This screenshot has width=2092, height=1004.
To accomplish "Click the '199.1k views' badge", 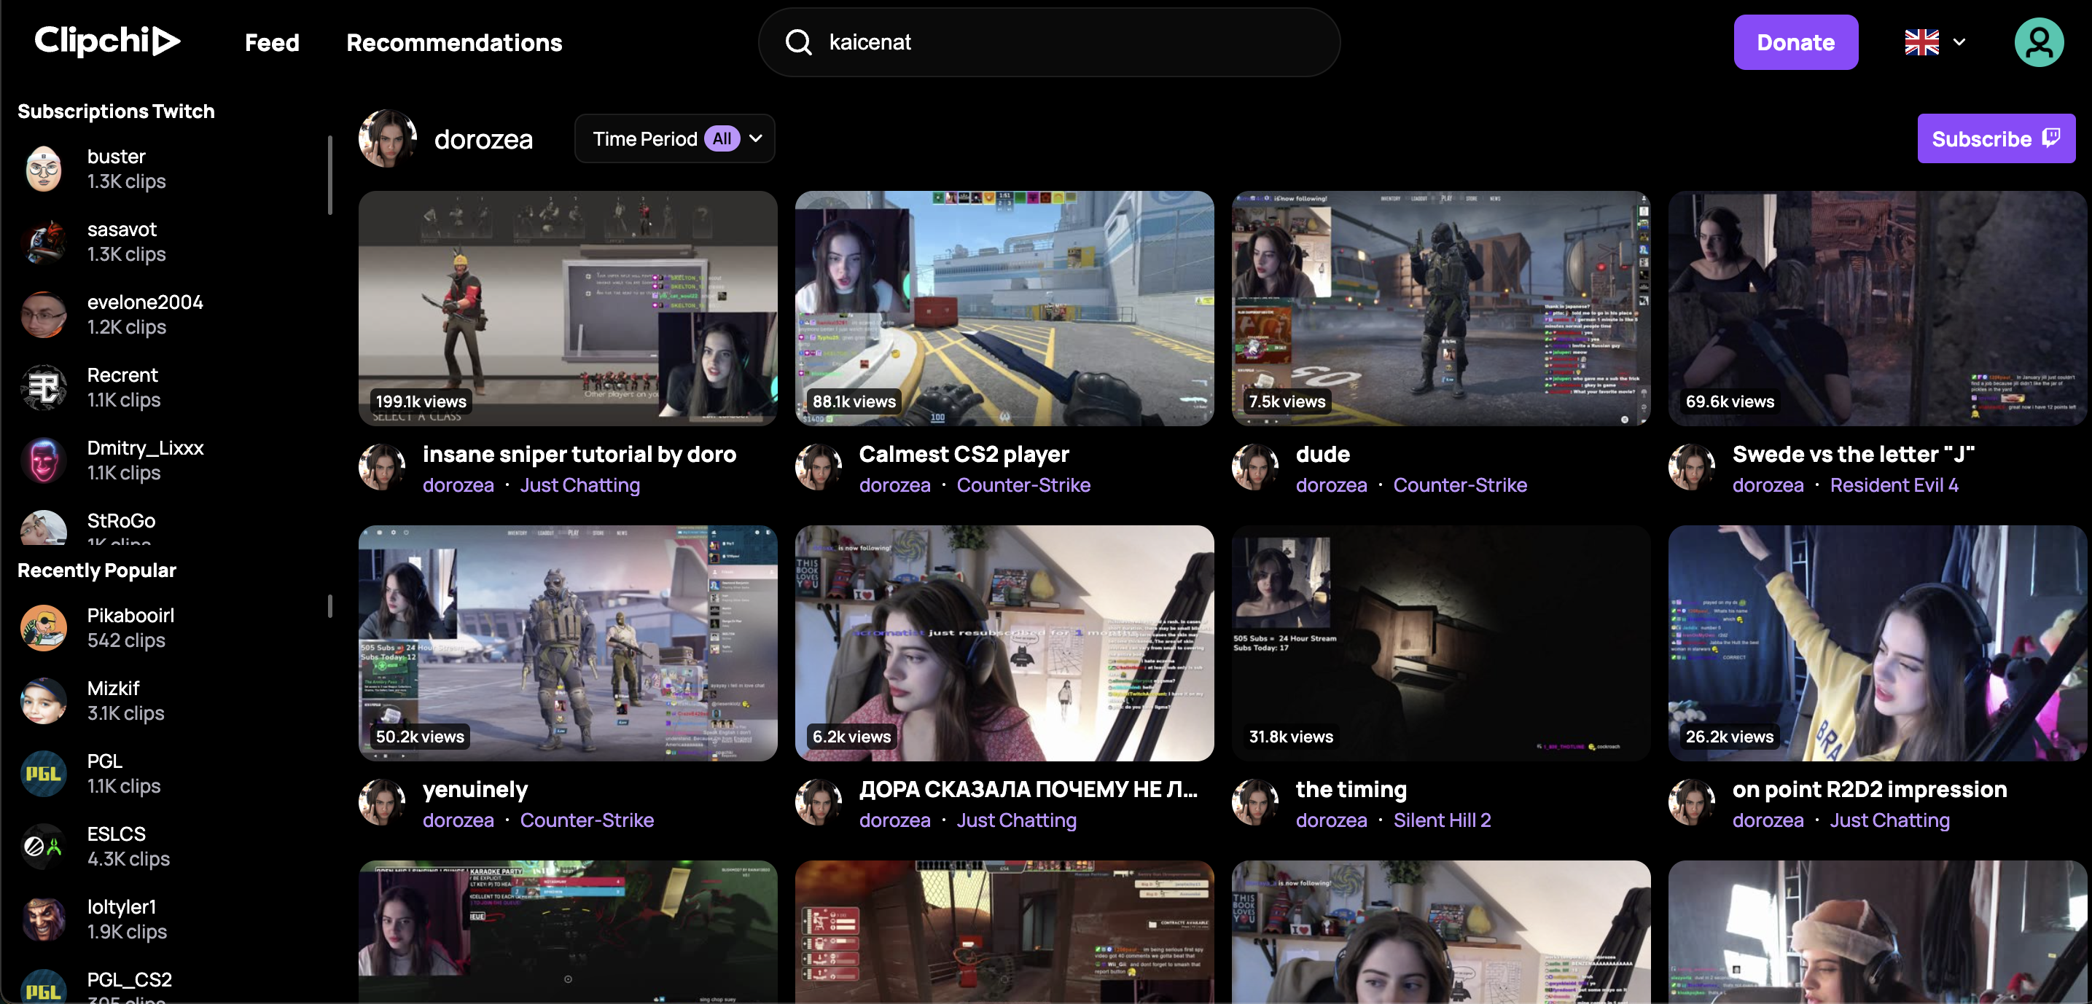I will (x=421, y=401).
